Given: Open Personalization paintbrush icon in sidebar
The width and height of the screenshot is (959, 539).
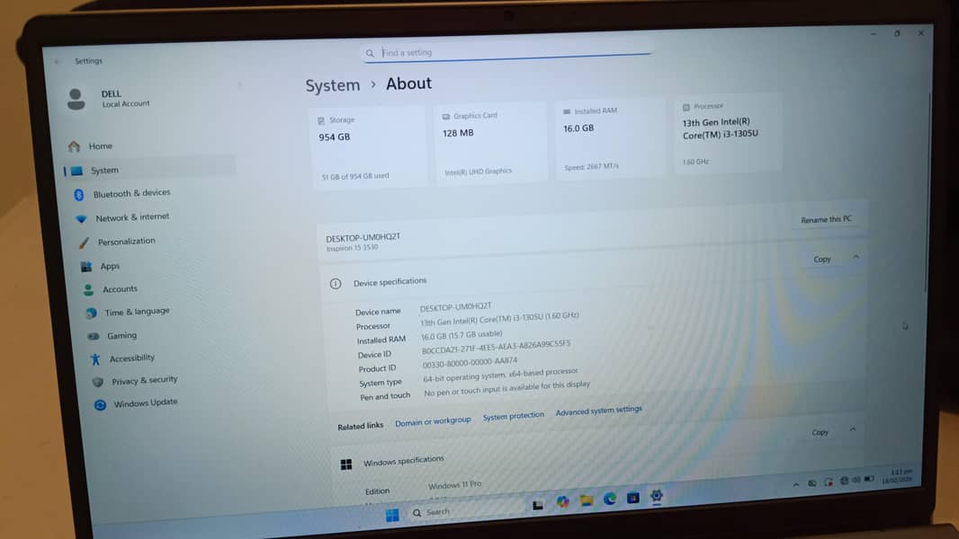Looking at the screenshot, I should click(x=84, y=243).
